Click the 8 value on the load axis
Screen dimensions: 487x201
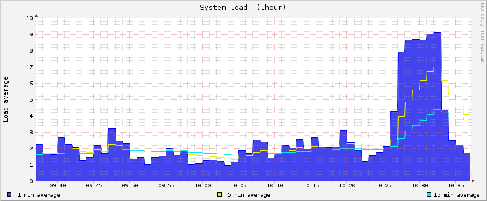click(31, 51)
